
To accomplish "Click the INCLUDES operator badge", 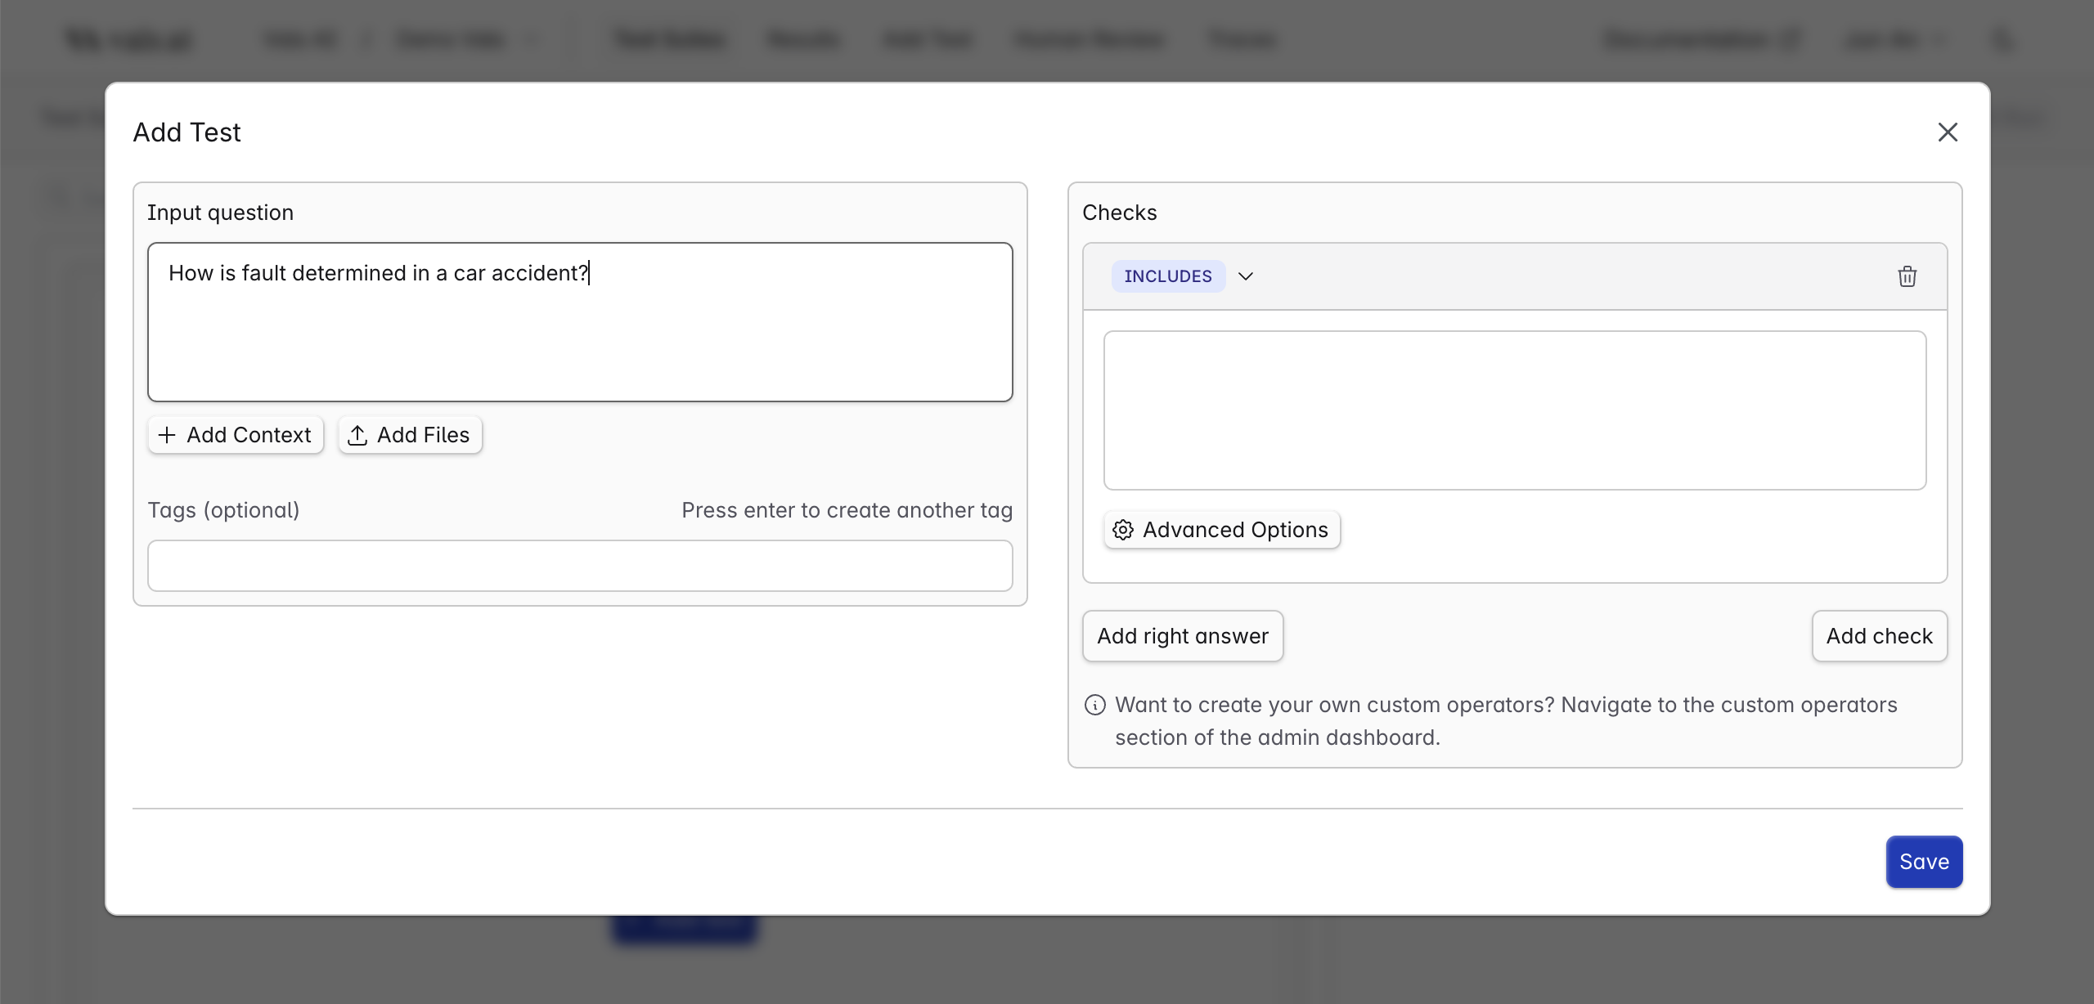I will [x=1167, y=276].
